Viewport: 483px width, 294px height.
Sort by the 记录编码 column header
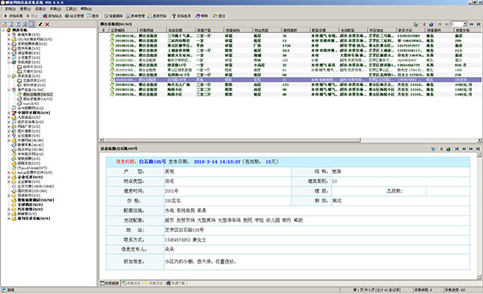(x=123, y=31)
